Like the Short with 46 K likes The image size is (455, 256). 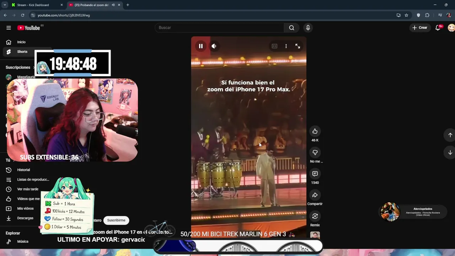[315, 131]
